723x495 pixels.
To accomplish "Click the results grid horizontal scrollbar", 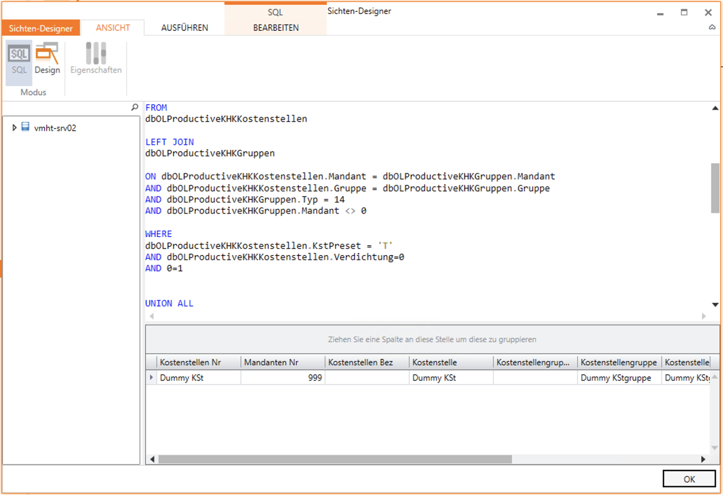I will [x=335, y=459].
